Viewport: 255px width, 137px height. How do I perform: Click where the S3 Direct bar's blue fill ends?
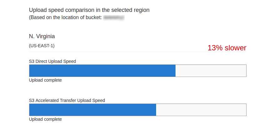click(x=175, y=71)
